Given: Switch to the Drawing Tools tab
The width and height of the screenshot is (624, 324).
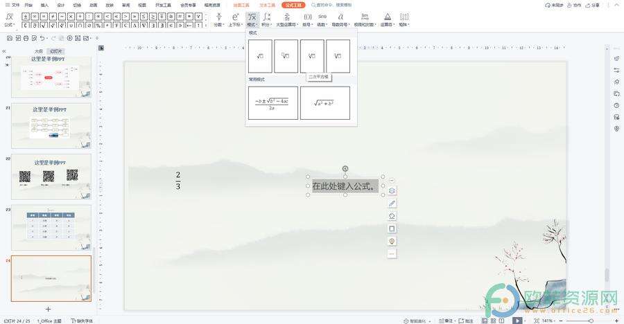Looking at the screenshot, I should point(241,5).
